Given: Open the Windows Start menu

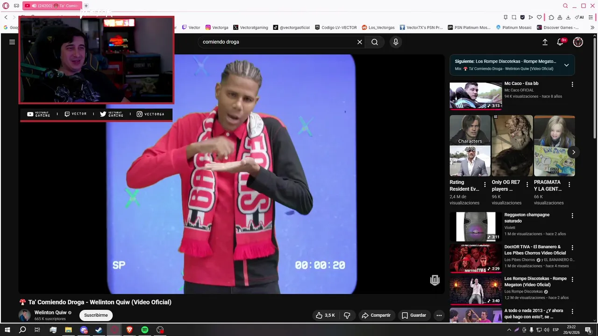Looking at the screenshot, I should pos(7,330).
